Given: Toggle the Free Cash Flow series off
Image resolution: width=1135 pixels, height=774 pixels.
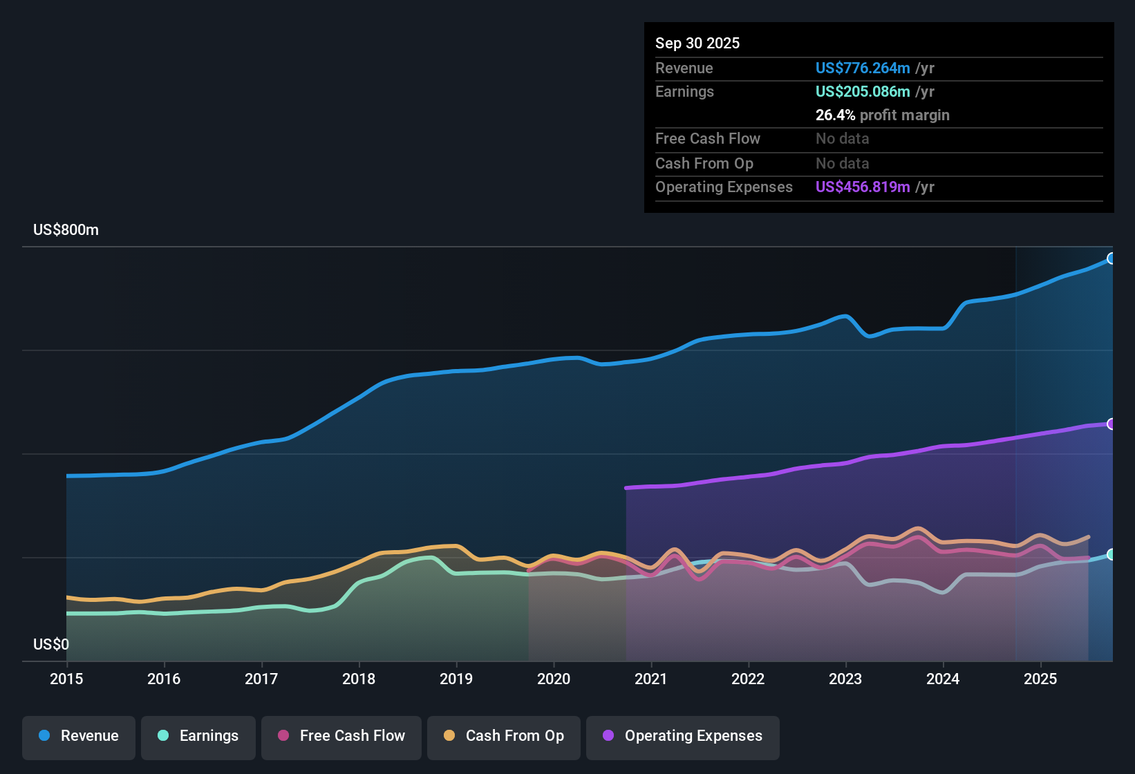Looking at the screenshot, I should pos(341,737).
